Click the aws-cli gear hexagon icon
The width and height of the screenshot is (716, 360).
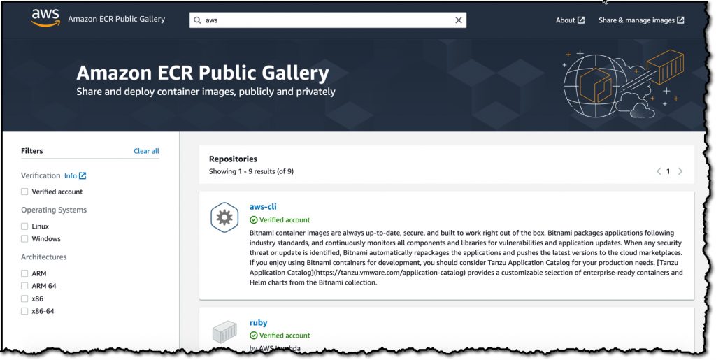click(224, 217)
